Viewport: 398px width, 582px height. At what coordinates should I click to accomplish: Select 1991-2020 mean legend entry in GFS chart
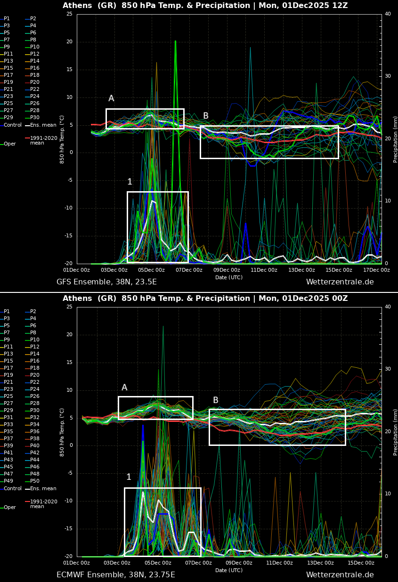point(43,140)
